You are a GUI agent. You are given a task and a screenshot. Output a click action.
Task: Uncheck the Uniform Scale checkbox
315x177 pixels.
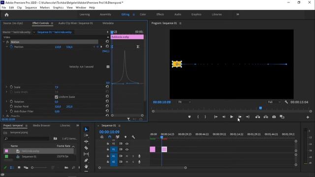[57, 97]
